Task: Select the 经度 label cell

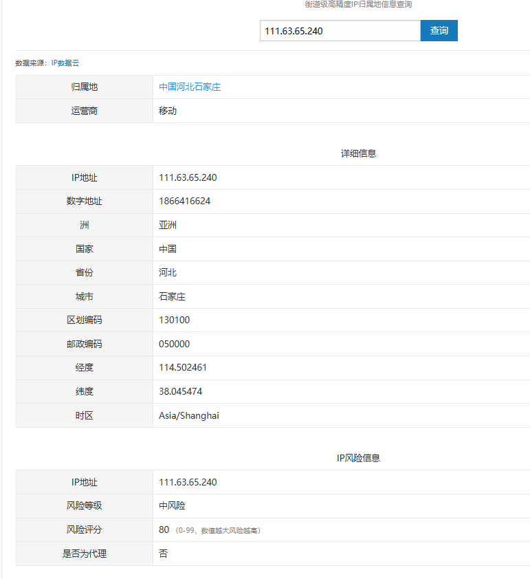Action: coord(85,368)
